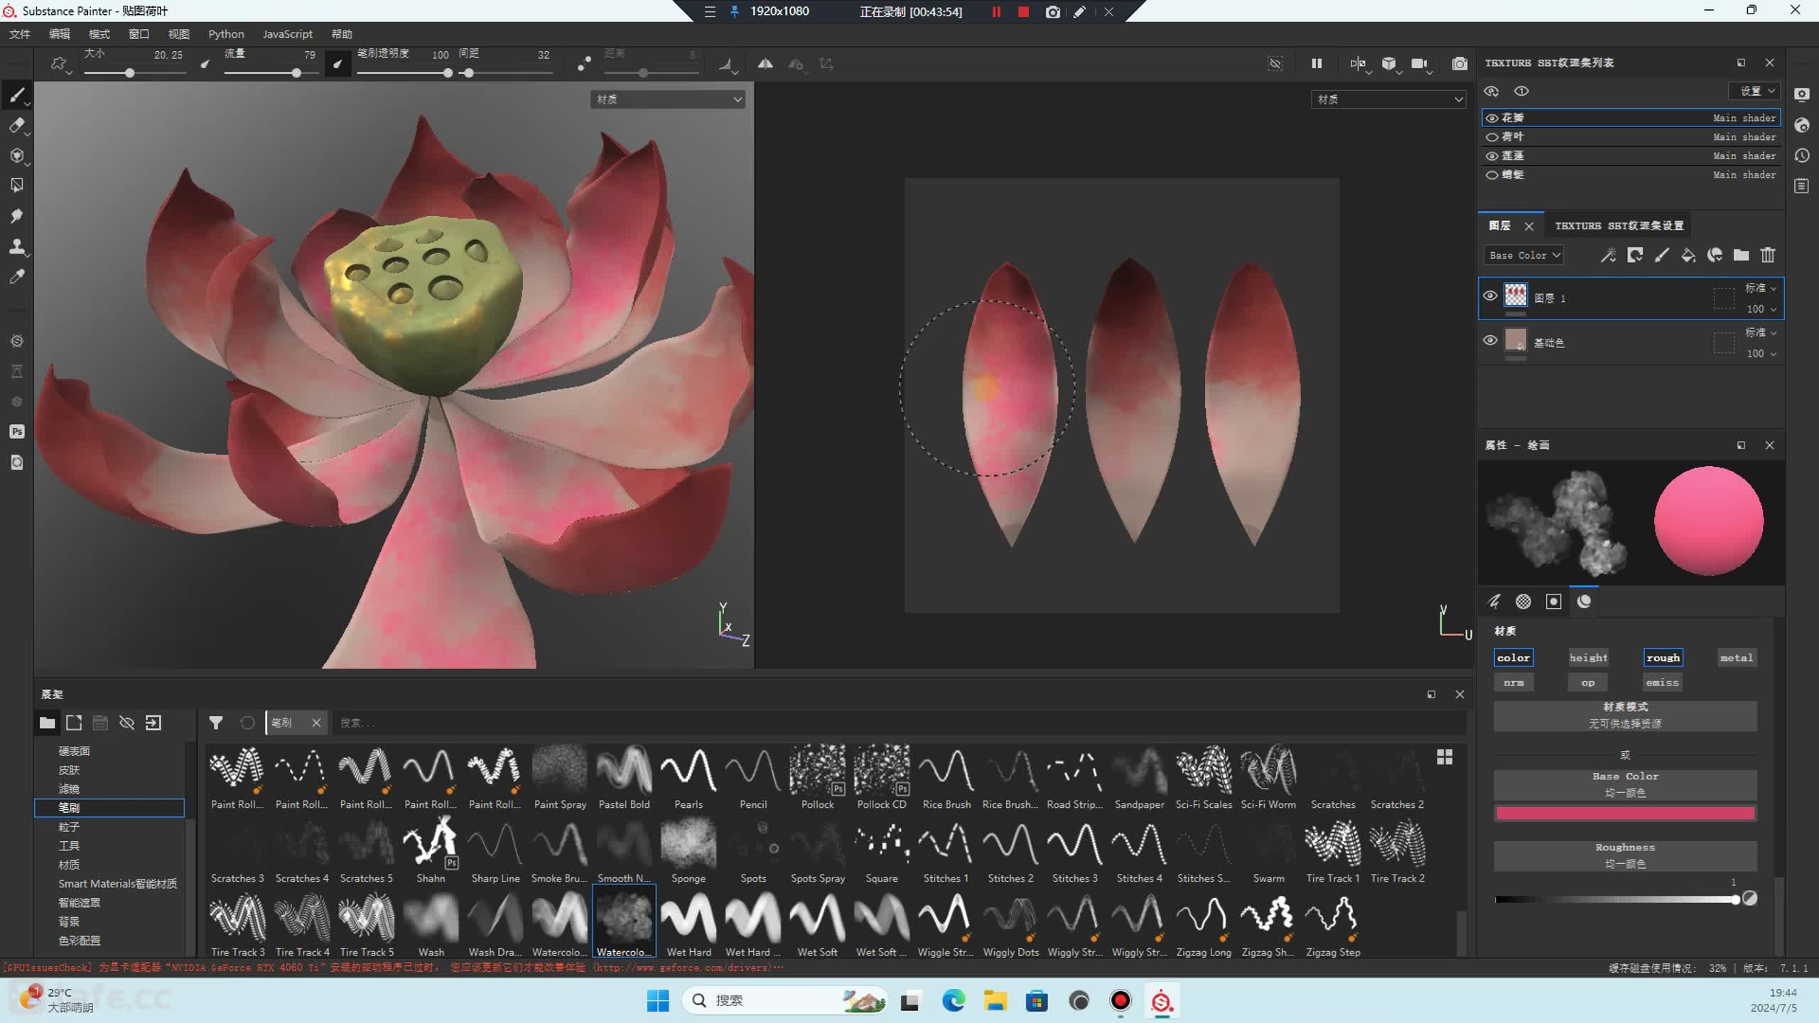Click the shelf filter funnel icon

(x=216, y=722)
